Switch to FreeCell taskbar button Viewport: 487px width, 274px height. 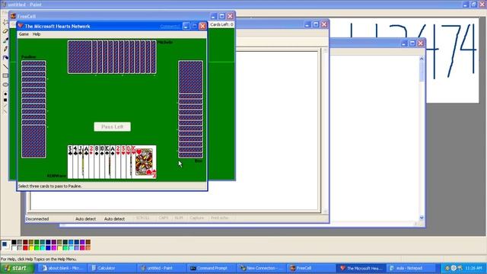[310, 268]
